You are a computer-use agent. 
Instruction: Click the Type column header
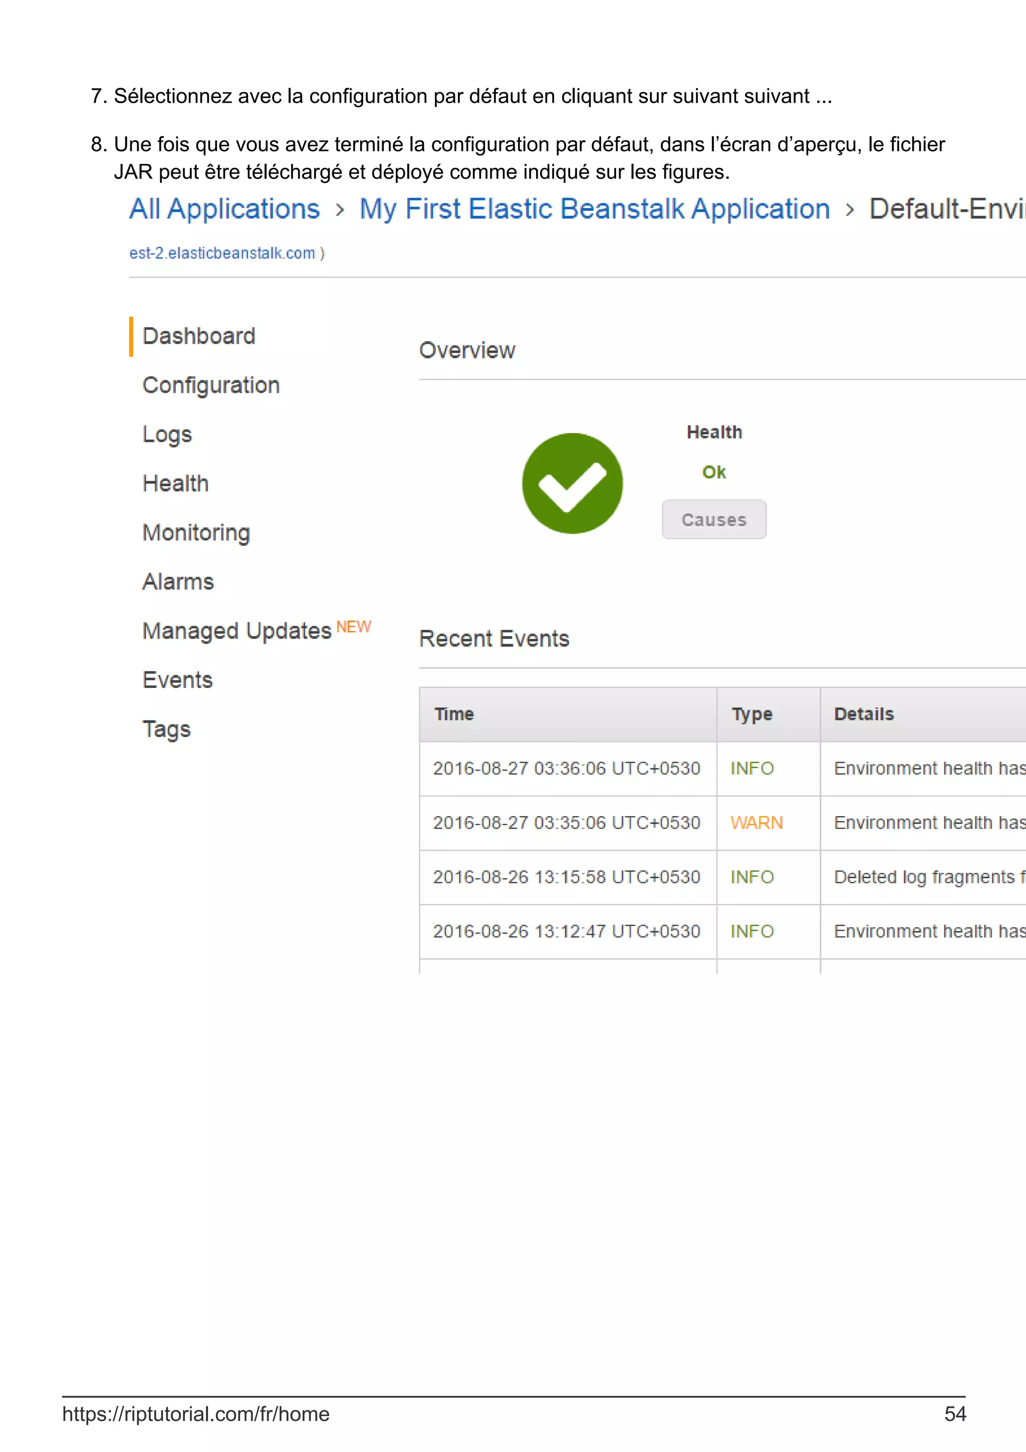768,714
